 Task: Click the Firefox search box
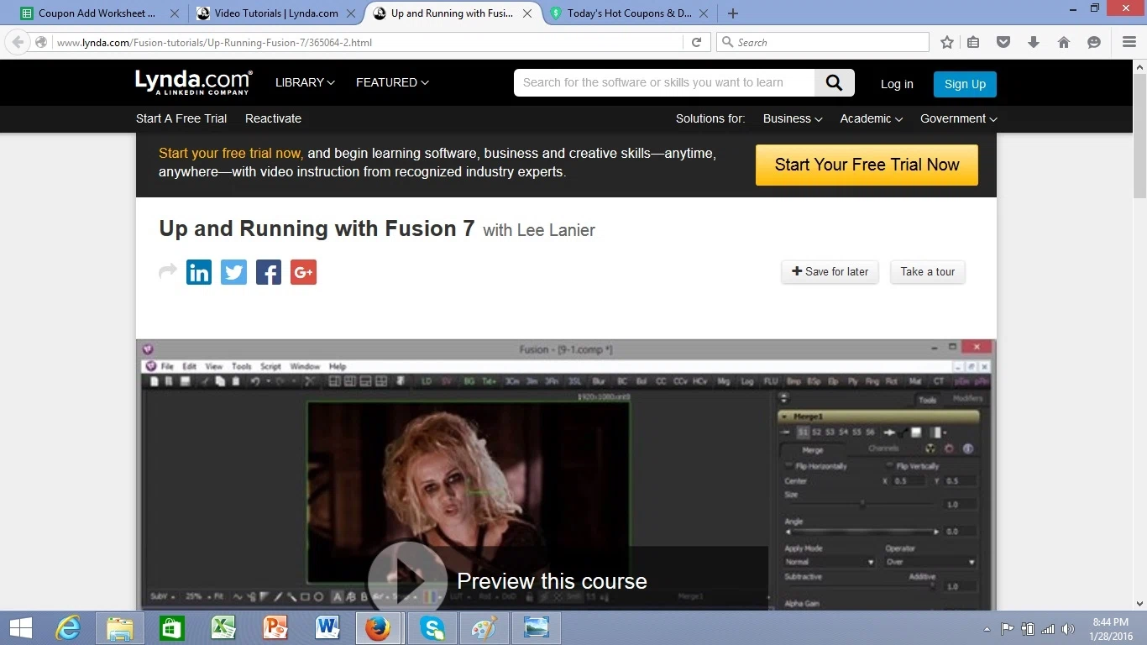(x=823, y=42)
